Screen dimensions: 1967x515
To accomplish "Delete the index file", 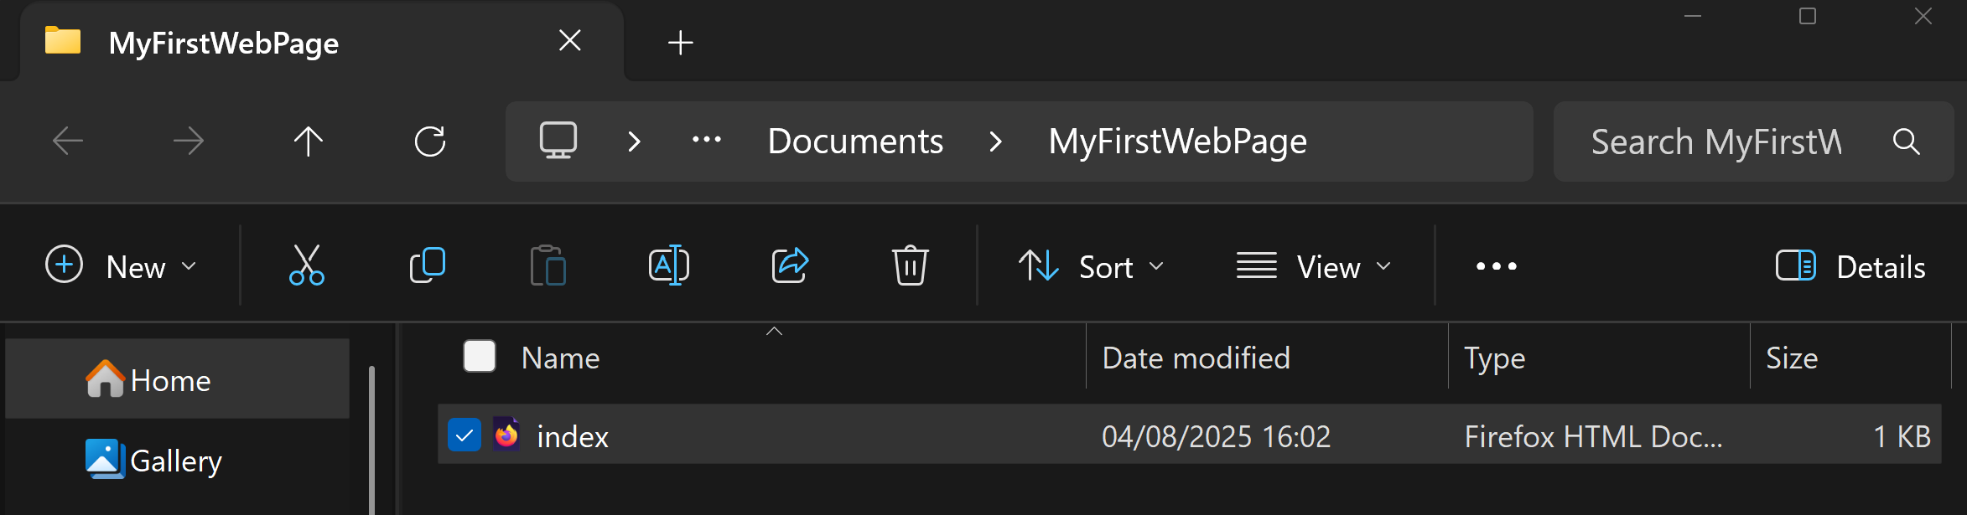I will (x=910, y=265).
